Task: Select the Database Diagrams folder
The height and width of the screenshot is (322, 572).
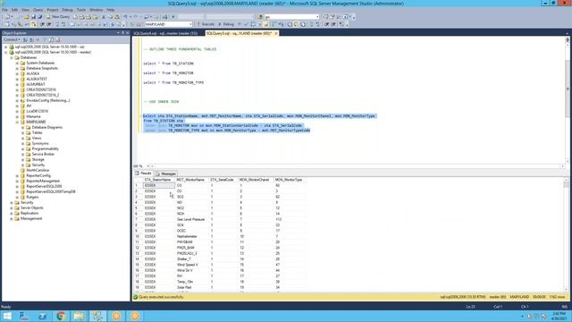Action: click(47, 127)
